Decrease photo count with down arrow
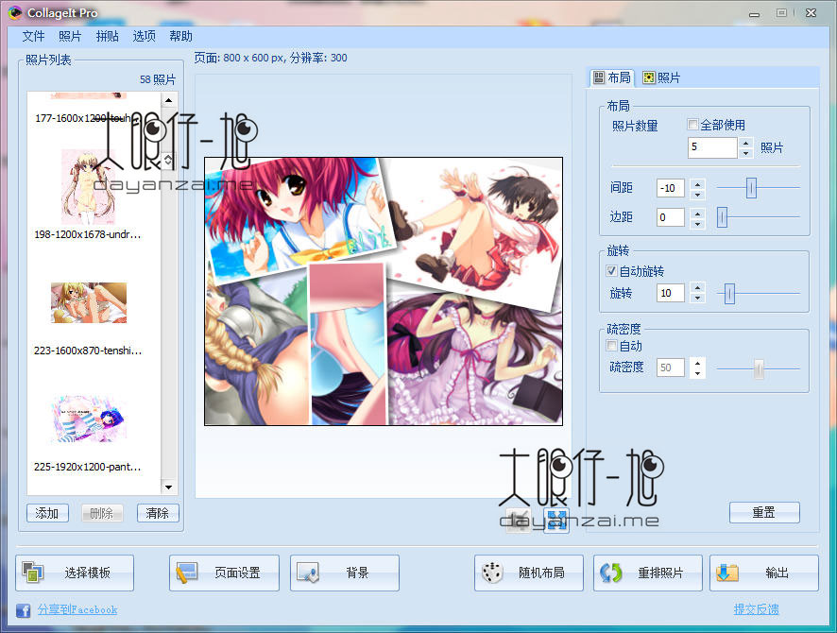 click(746, 153)
